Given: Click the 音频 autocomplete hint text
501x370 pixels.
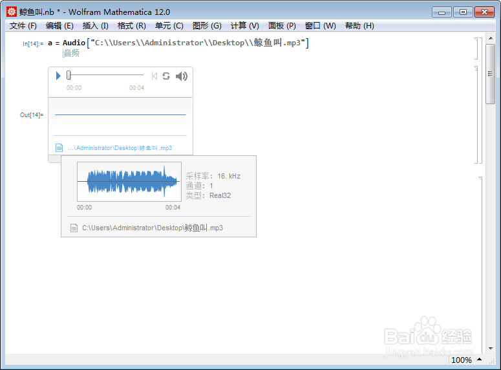Looking at the screenshot, I should [71, 53].
